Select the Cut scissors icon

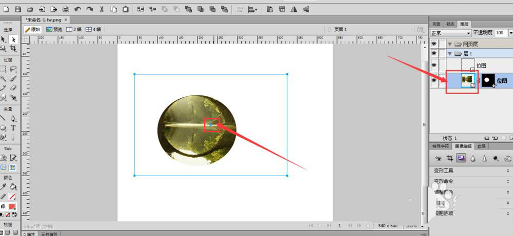[102, 9]
